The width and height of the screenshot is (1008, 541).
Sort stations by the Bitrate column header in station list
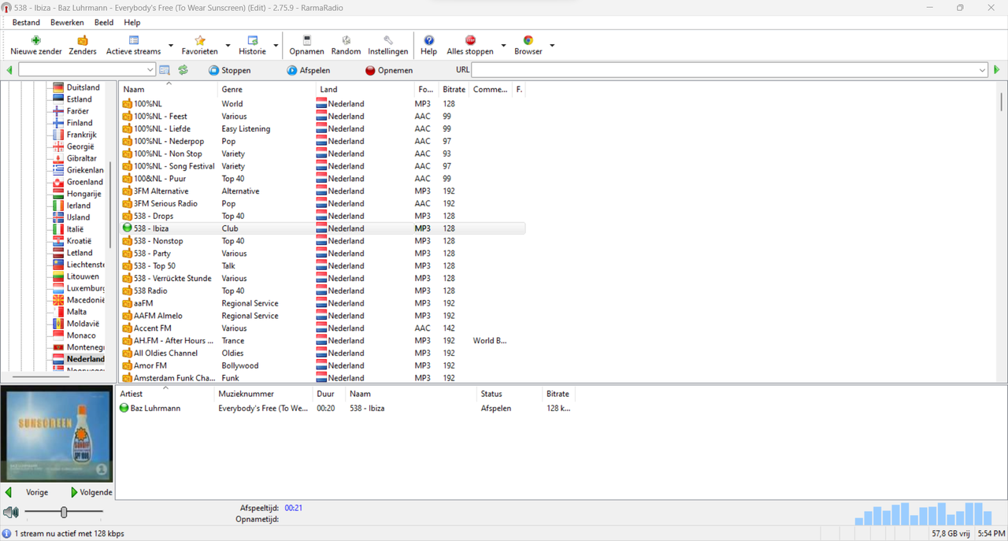pyautogui.click(x=454, y=89)
